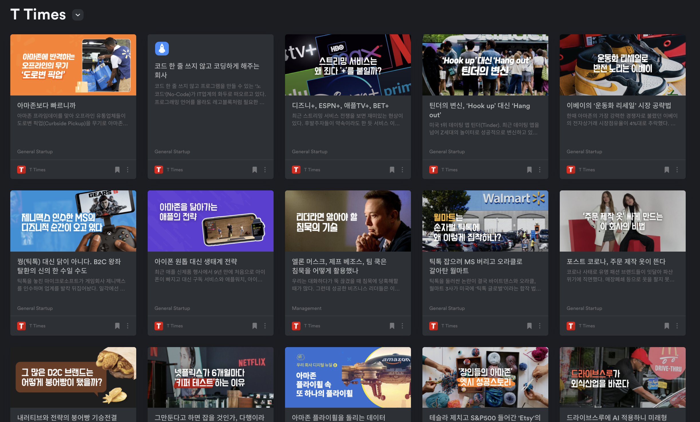Click the T Times source name on the eBay card
Image resolution: width=700 pixels, height=422 pixels.
click(x=587, y=170)
